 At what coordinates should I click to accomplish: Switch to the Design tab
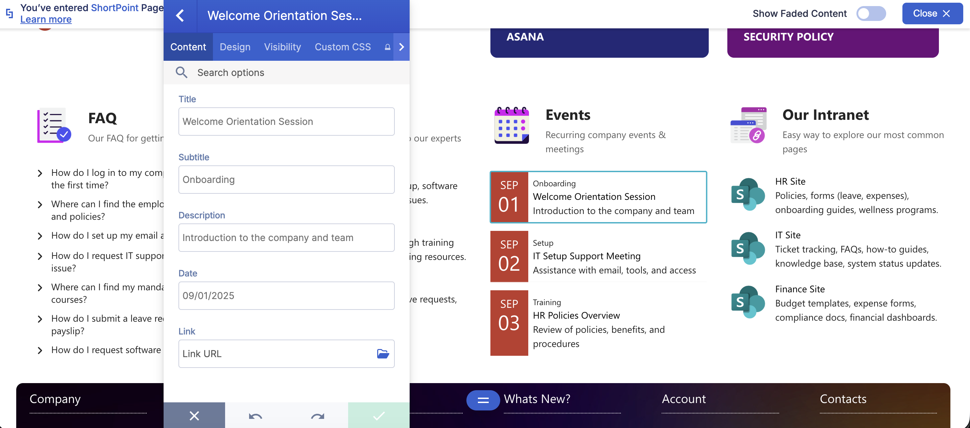235,47
